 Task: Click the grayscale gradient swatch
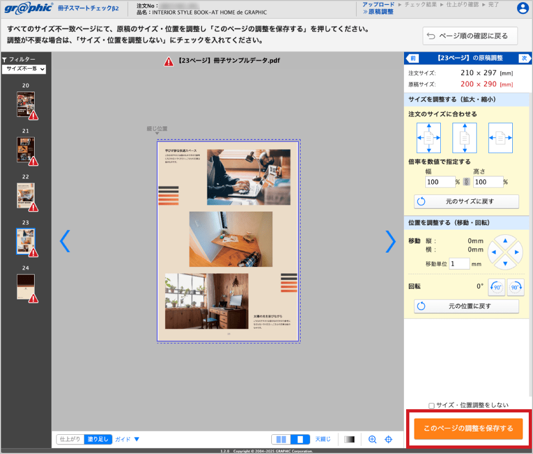(x=349, y=440)
